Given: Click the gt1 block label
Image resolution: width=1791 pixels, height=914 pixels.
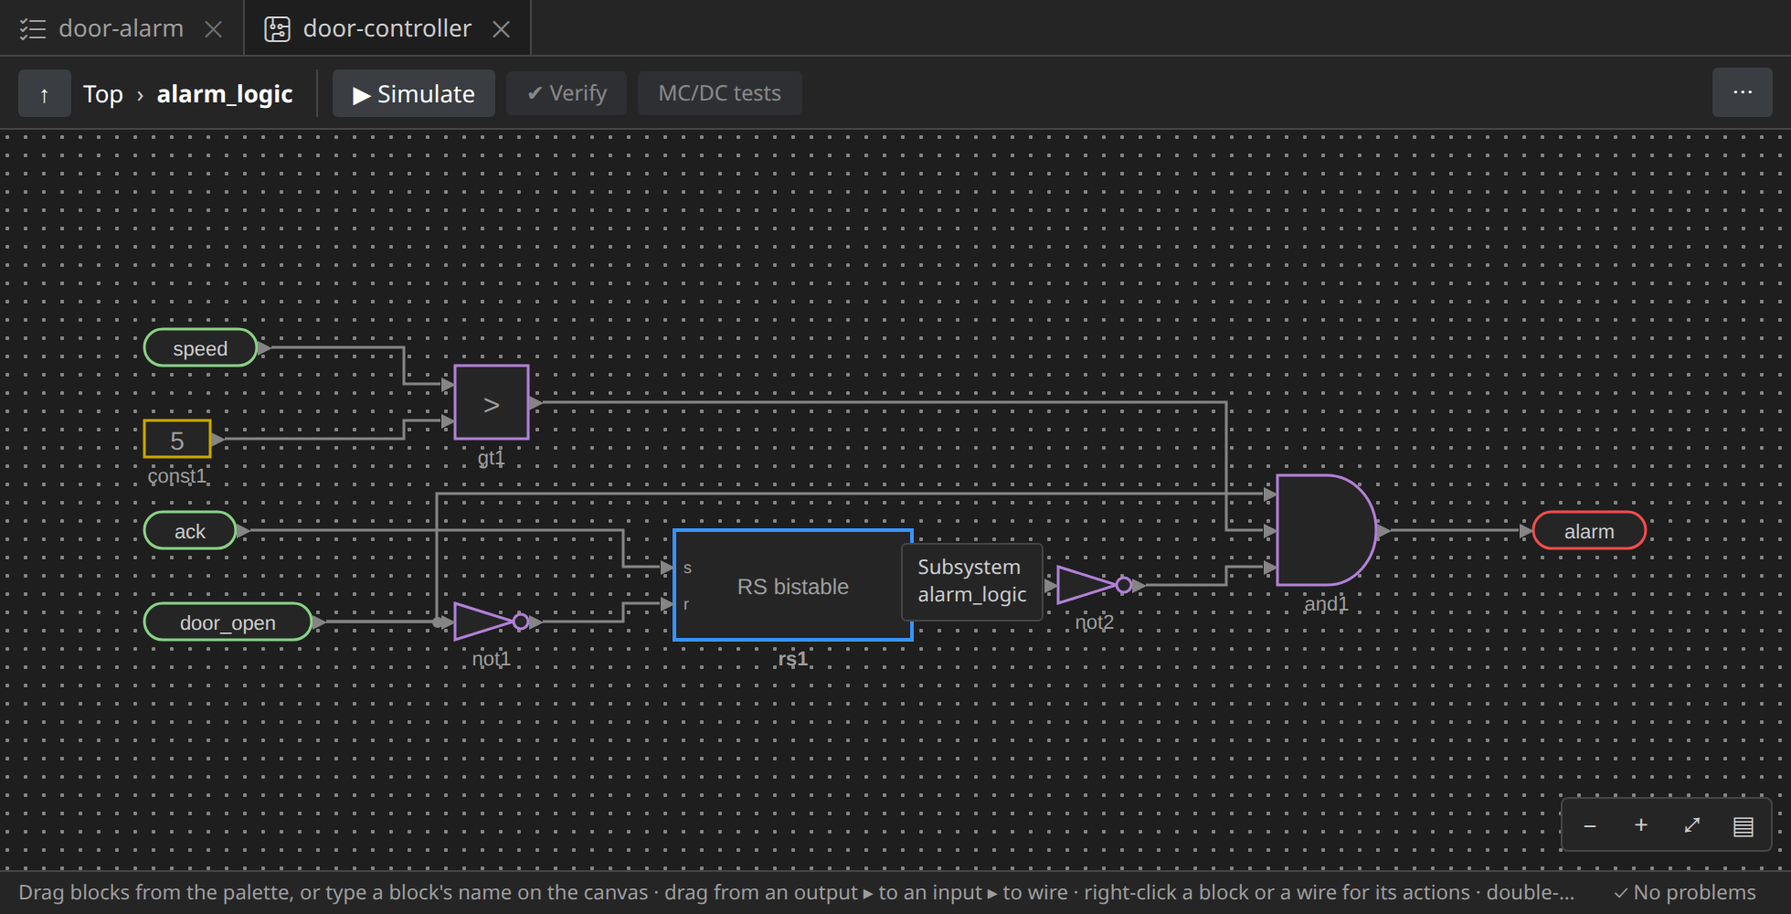Looking at the screenshot, I should (492, 458).
